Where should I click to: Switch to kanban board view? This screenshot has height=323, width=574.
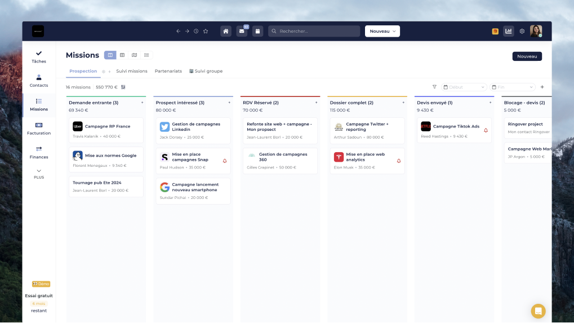[x=110, y=55]
